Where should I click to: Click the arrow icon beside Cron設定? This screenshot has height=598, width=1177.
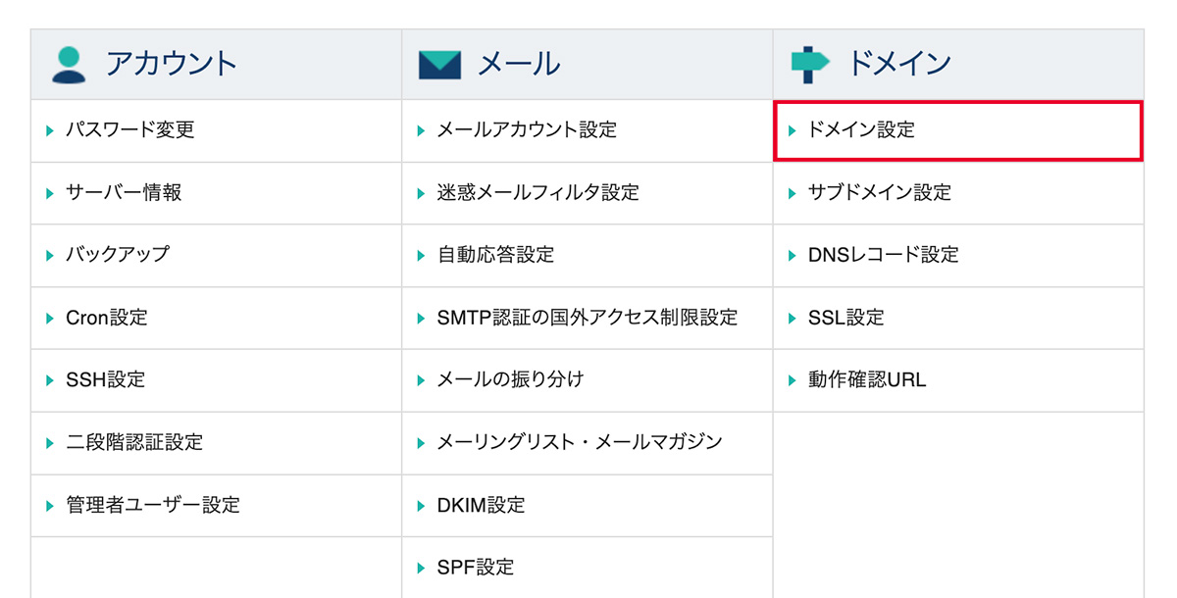[50, 318]
